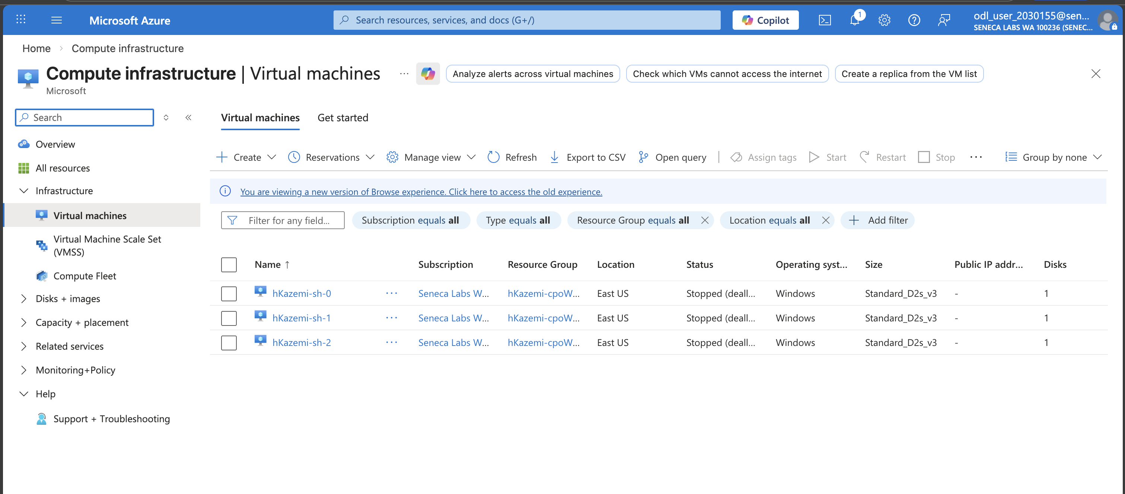The height and width of the screenshot is (494, 1125).
Task: Remove the Location equals all filter
Action: [x=825, y=220]
